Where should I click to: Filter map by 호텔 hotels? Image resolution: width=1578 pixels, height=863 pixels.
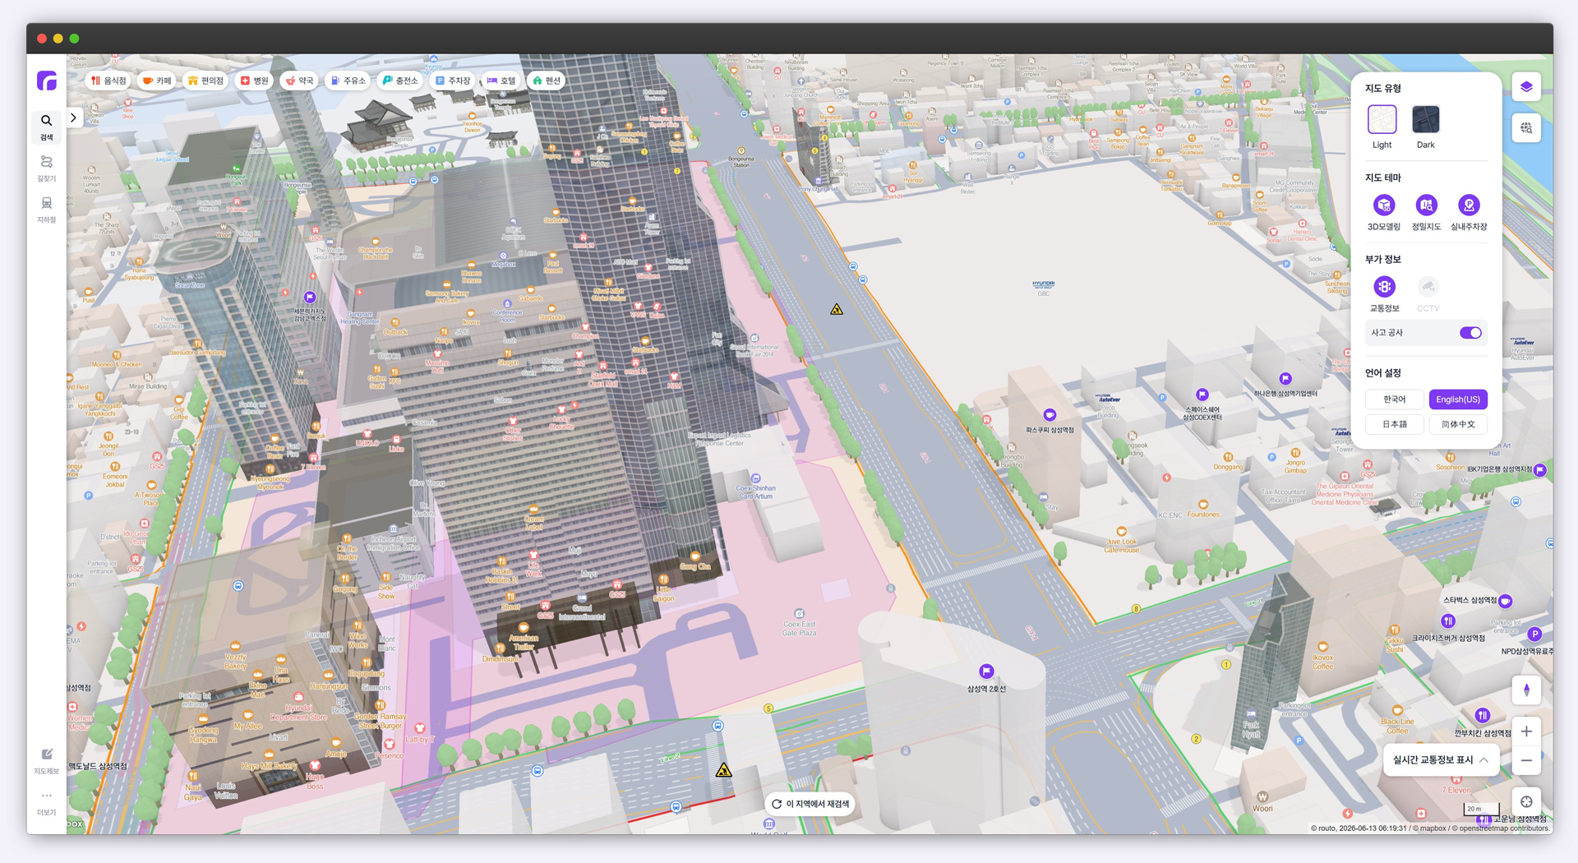tap(501, 81)
